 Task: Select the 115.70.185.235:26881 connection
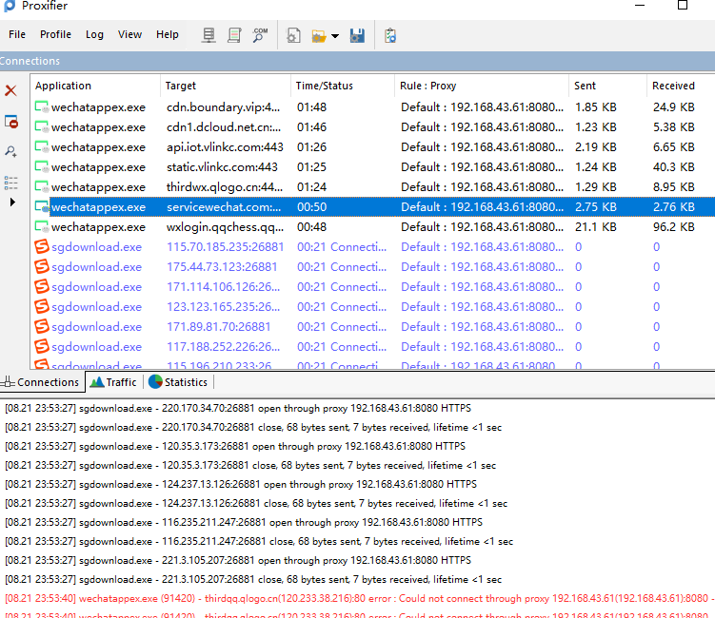coord(373,247)
